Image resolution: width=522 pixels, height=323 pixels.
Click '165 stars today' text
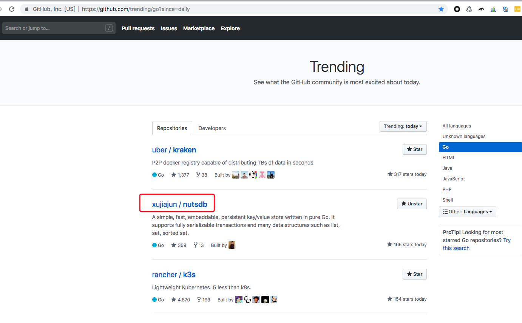tap(407, 245)
